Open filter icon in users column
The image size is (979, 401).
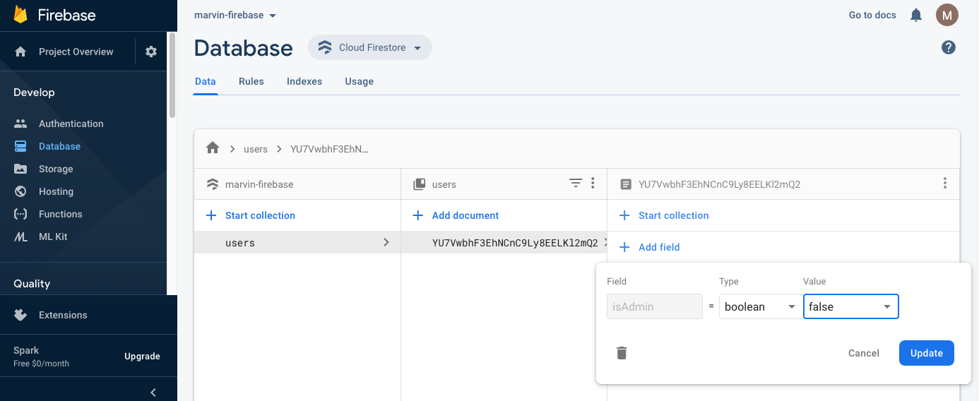click(x=576, y=184)
